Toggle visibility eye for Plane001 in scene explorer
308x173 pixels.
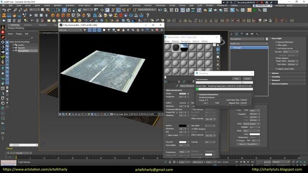pos(13,48)
